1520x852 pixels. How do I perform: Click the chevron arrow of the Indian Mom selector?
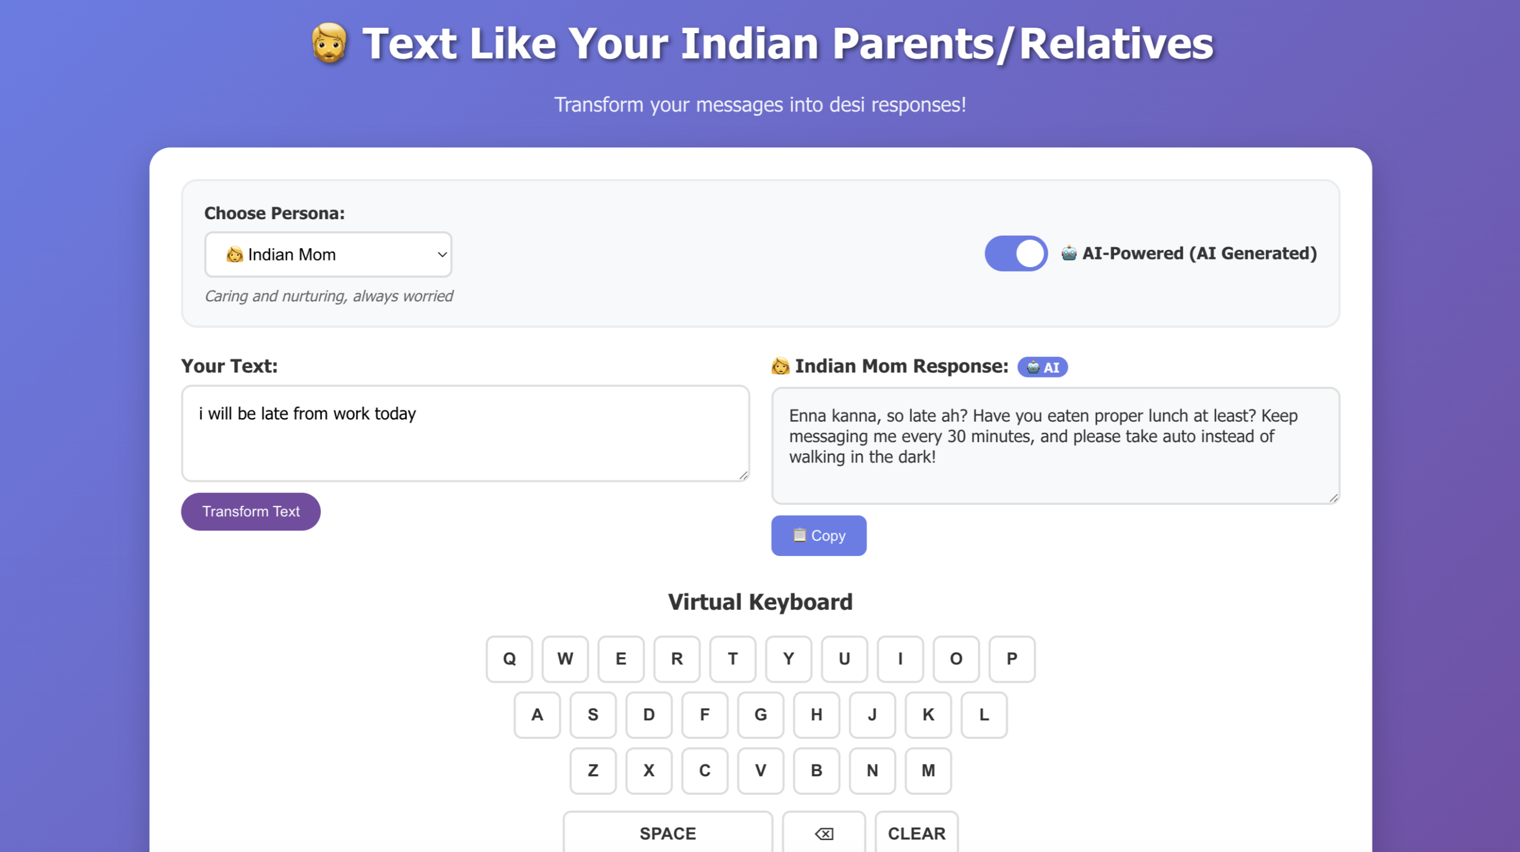coord(442,254)
